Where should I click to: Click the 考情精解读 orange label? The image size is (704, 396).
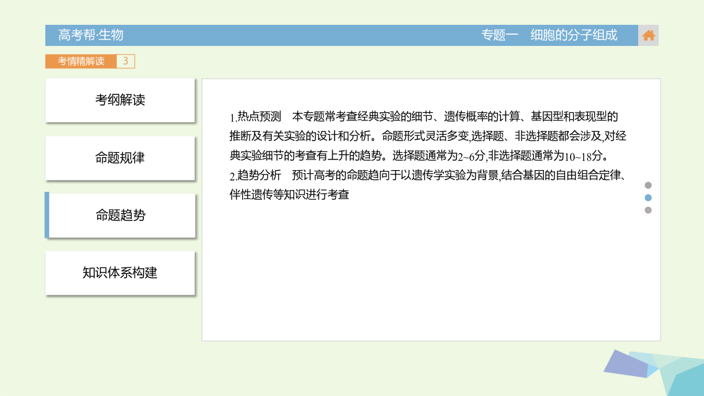81,61
